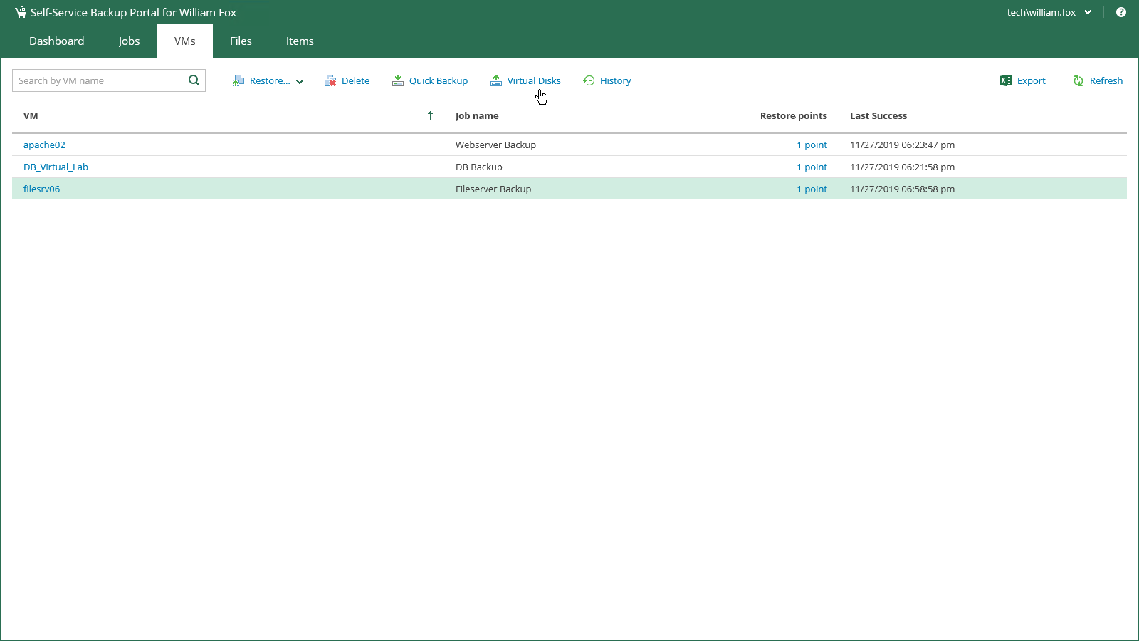Open the DB_Virtual_Lab VM link

tap(56, 167)
